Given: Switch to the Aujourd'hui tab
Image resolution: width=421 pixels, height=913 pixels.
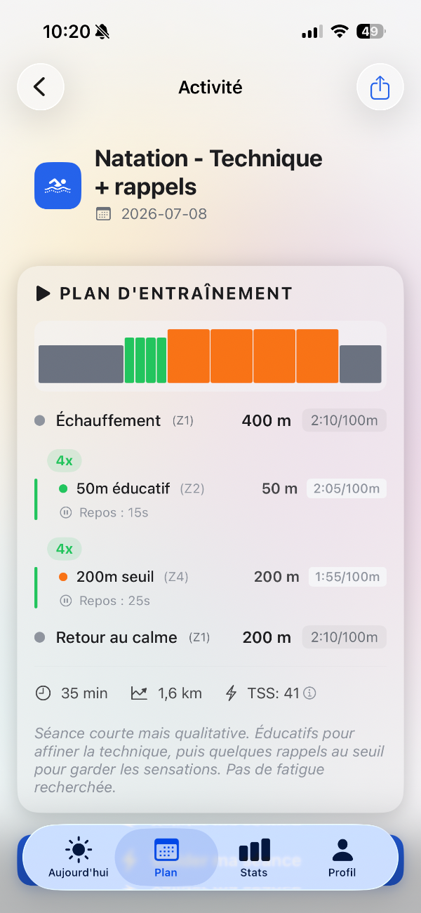Looking at the screenshot, I should pyautogui.click(x=79, y=857).
